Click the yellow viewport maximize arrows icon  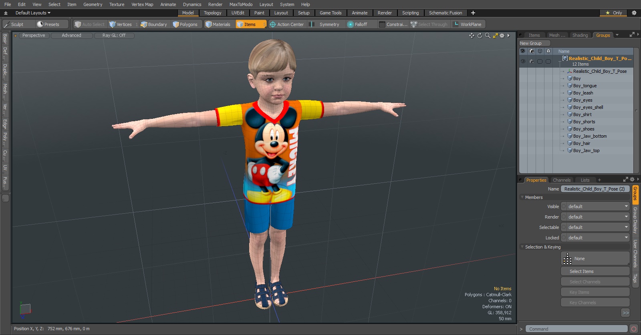tap(496, 36)
